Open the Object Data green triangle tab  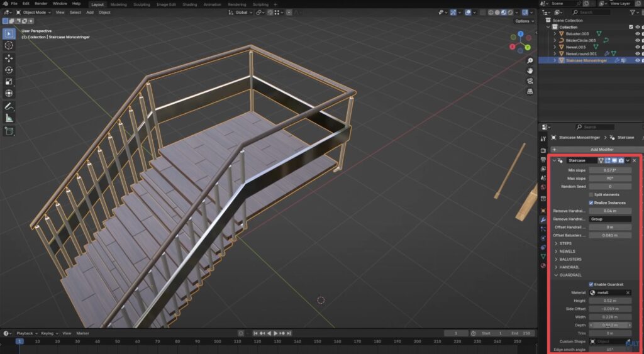pos(543,257)
